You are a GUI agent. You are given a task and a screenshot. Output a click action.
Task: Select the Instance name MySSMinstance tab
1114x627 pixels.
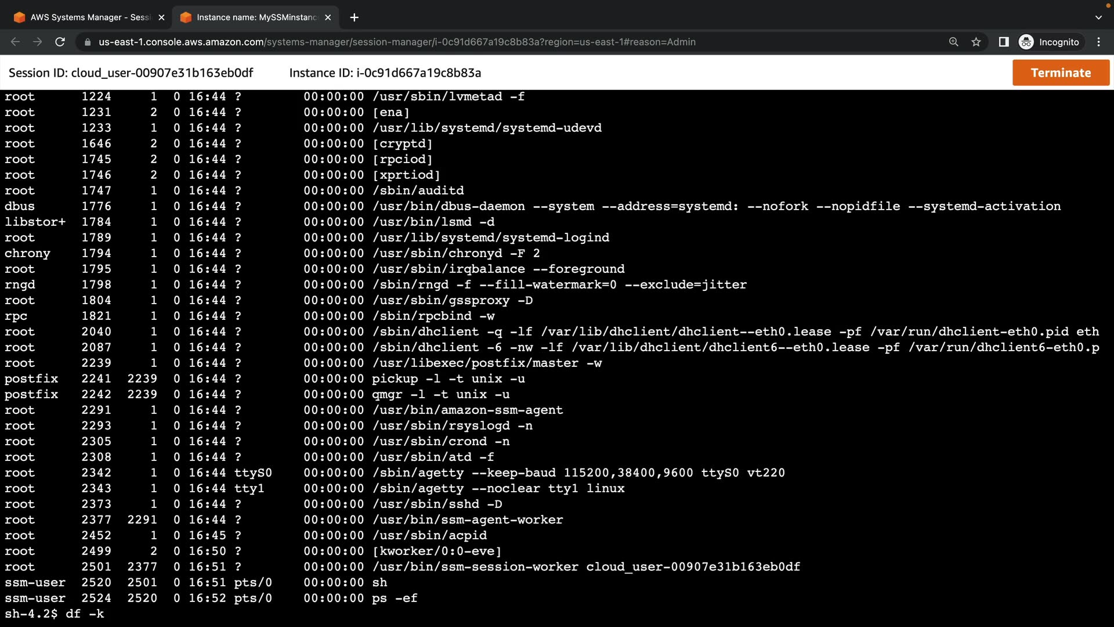252,17
